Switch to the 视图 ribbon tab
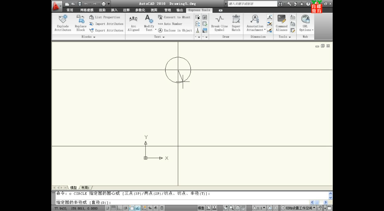The image size is (384, 211). click(x=154, y=10)
